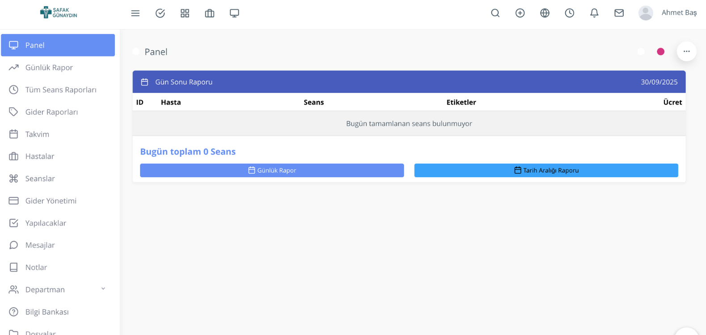Open the Ahmet Baş user menu
Image resolution: width=706 pixels, height=335 pixels.
click(668, 13)
